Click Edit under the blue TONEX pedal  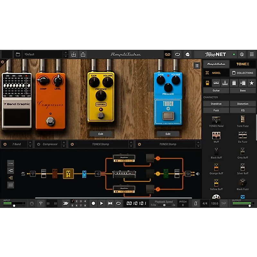pyautogui.click(x=168, y=134)
